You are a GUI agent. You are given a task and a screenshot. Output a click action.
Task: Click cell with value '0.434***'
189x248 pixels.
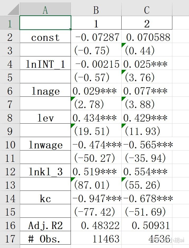point(96,117)
